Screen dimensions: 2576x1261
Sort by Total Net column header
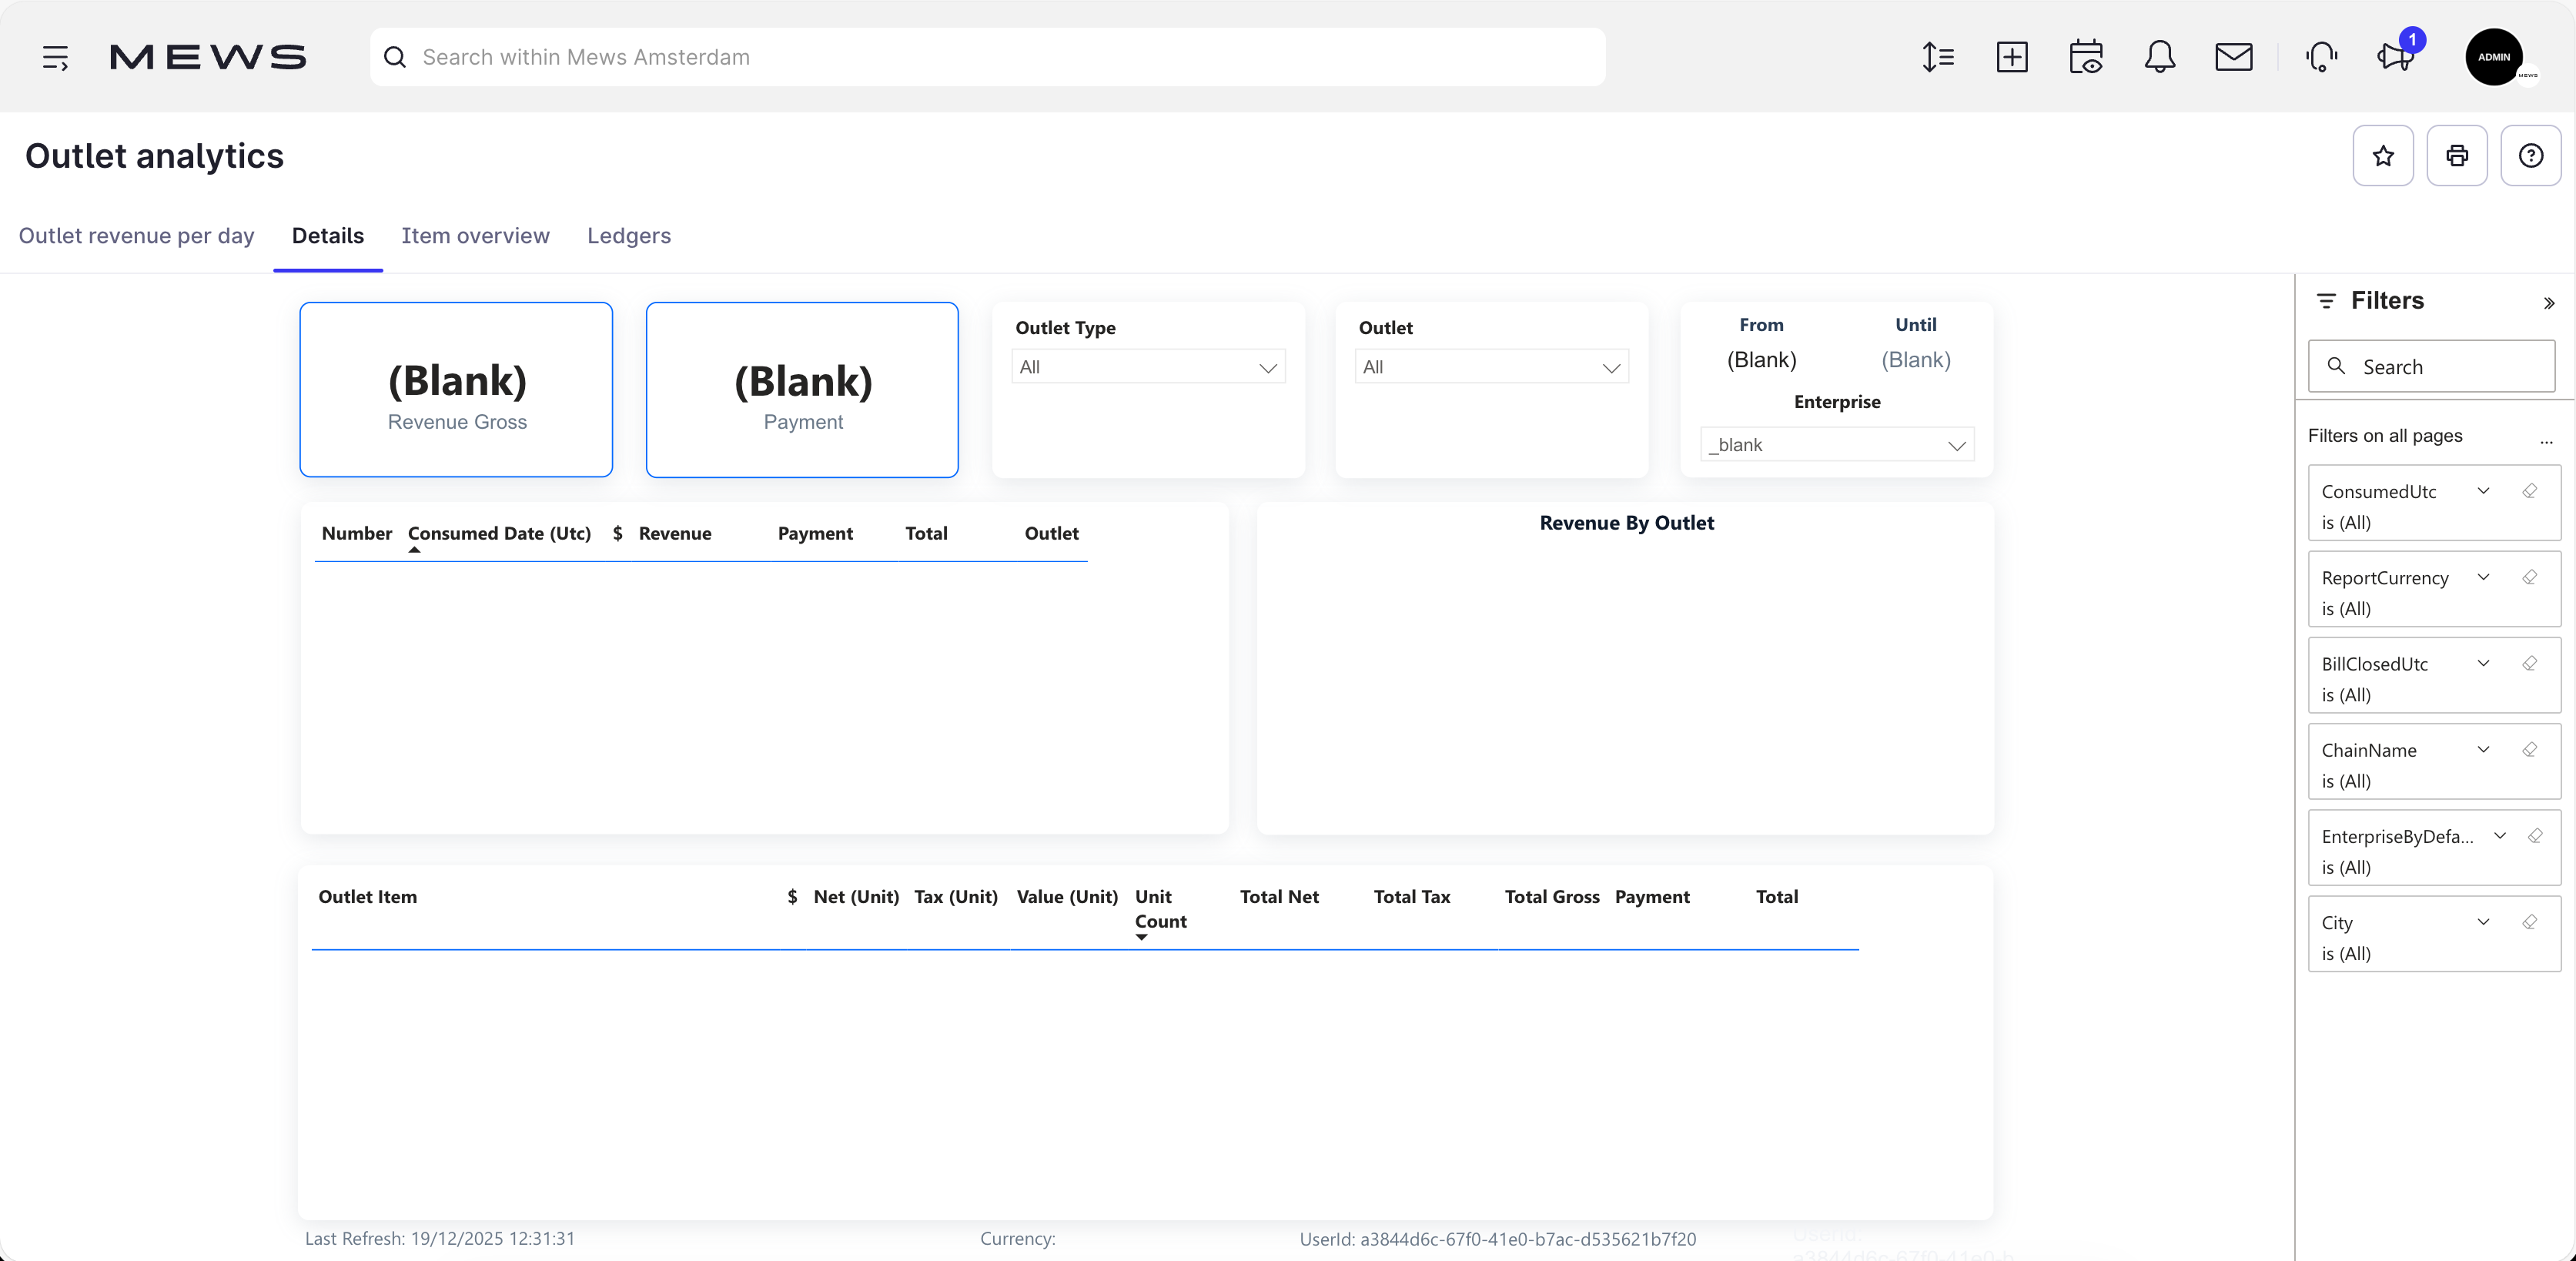pyautogui.click(x=1279, y=897)
